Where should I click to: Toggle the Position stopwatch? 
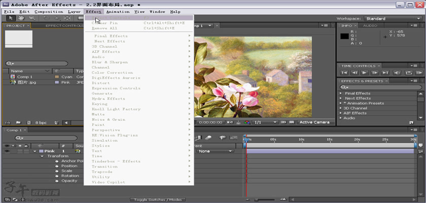(x=57, y=166)
